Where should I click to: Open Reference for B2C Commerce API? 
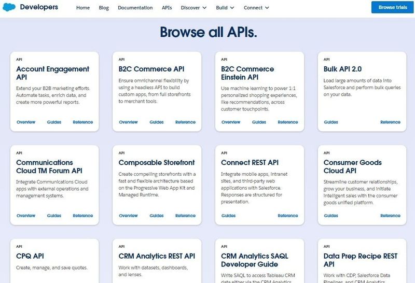click(x=185, y=122)
